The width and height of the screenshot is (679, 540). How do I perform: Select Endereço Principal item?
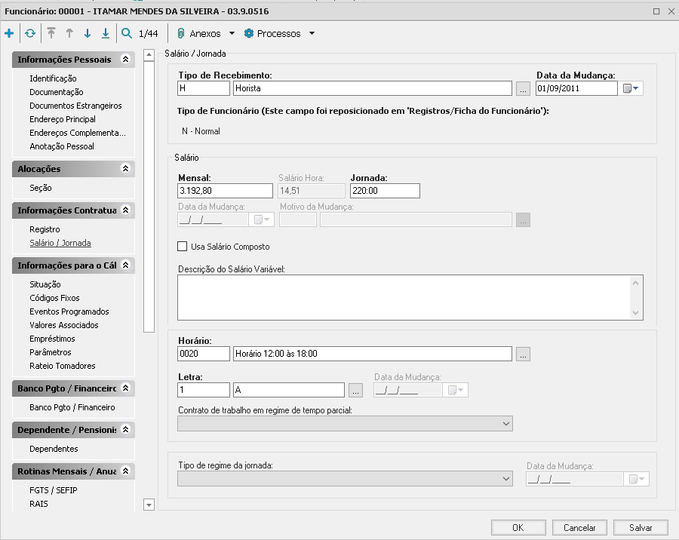click(x=63, y=119)
